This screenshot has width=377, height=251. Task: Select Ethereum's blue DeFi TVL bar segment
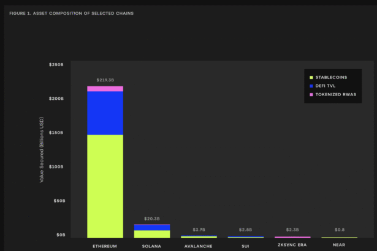click(x=105, y=113)
